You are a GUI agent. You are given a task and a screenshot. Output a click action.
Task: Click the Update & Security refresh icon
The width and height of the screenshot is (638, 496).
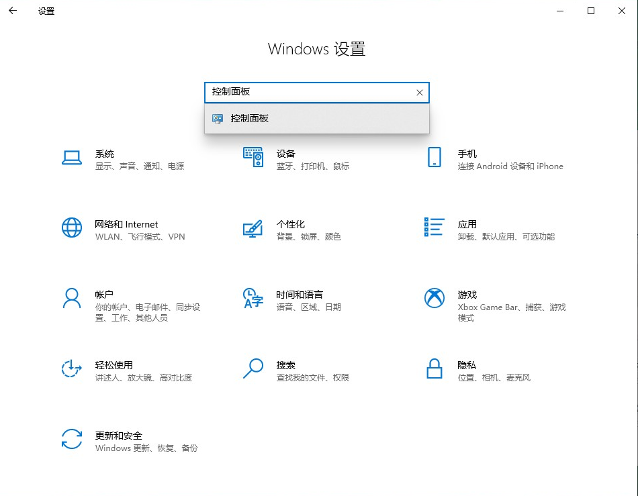[72, 439]
